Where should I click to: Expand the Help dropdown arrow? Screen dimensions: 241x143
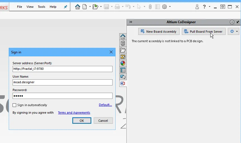click(209, 7)
